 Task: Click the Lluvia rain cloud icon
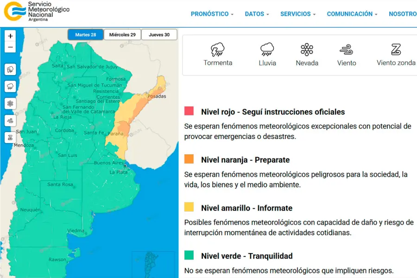[x=267, y=50]
